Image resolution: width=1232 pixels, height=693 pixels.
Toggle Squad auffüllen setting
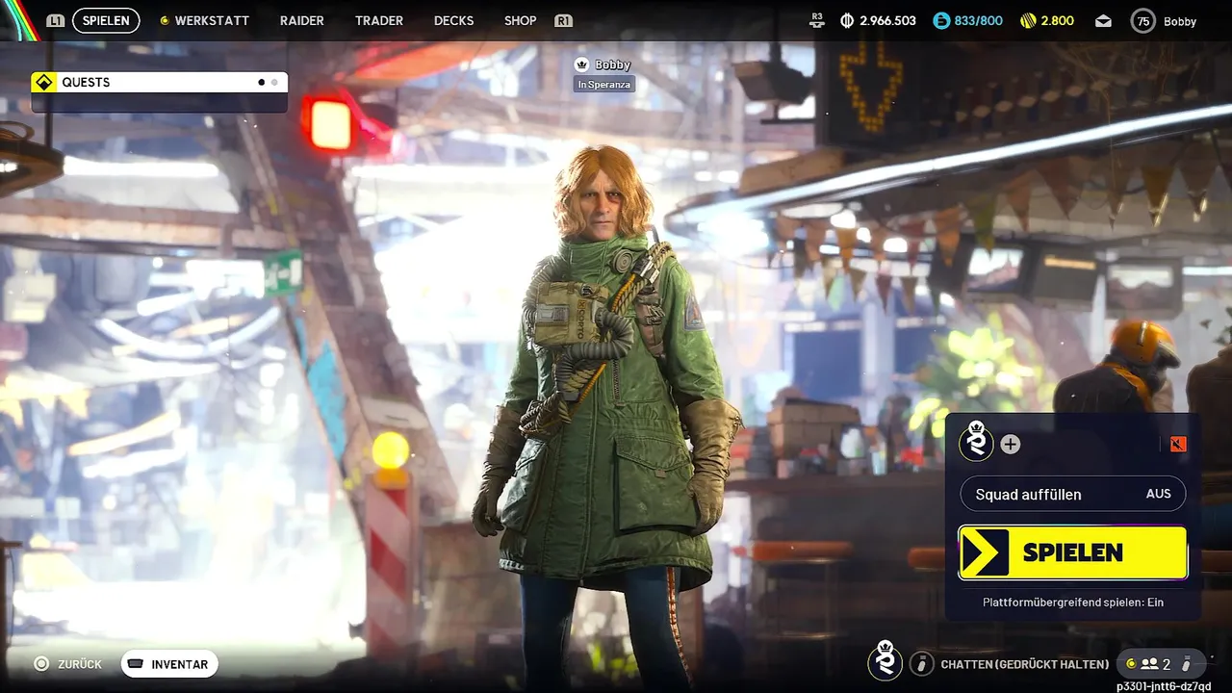[1073, 494]
